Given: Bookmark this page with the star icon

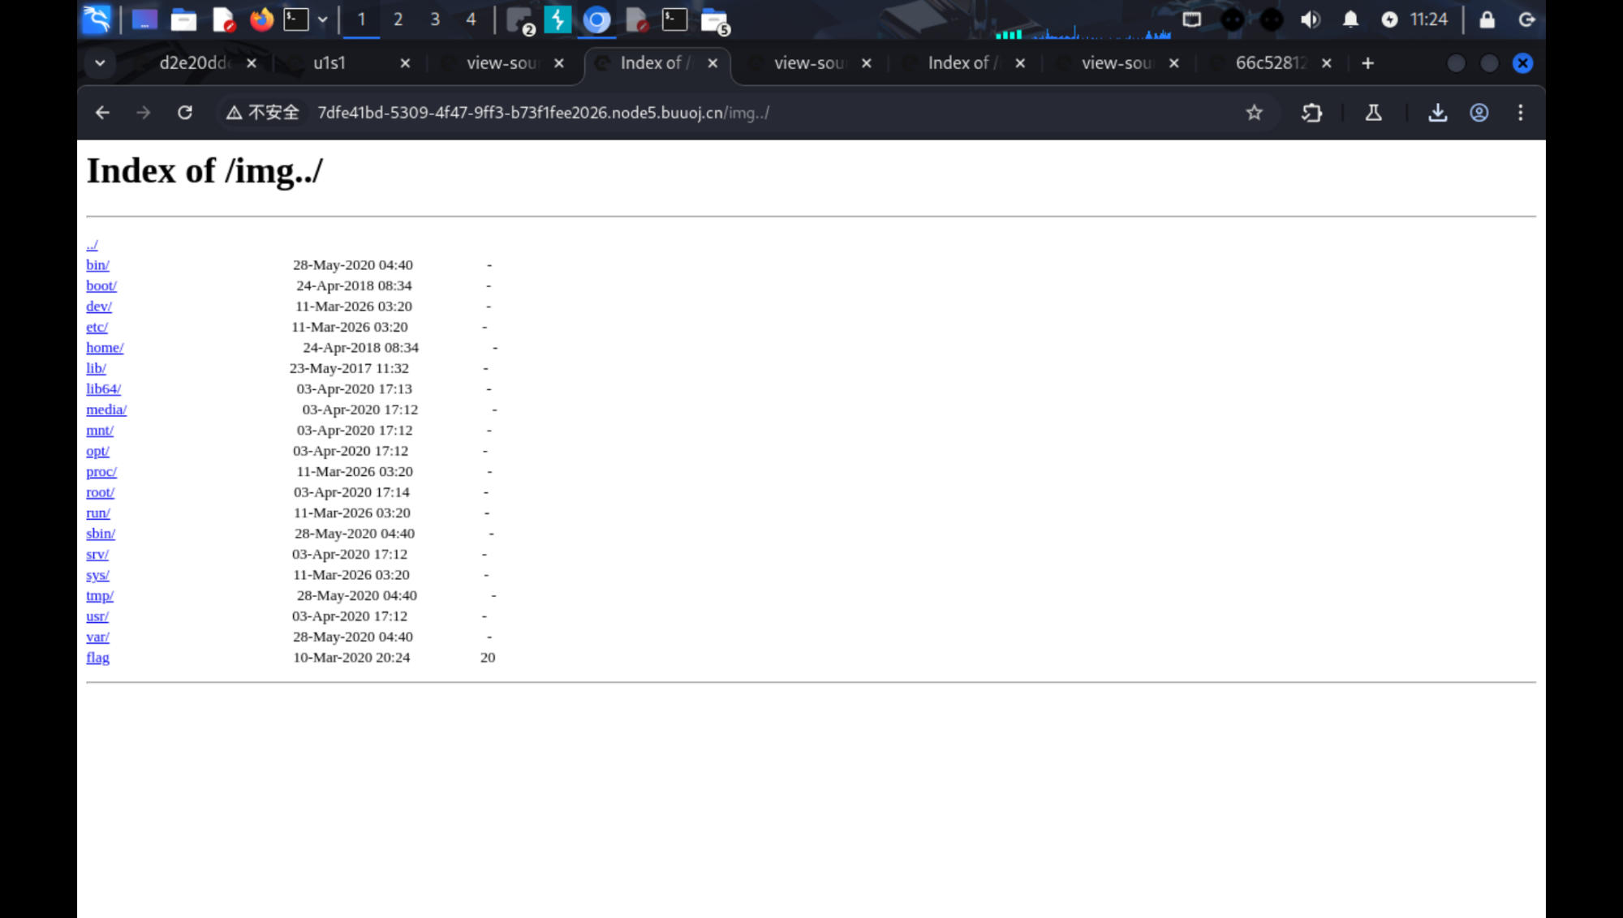Looking at the screenshot, I should coord(1254,113).
